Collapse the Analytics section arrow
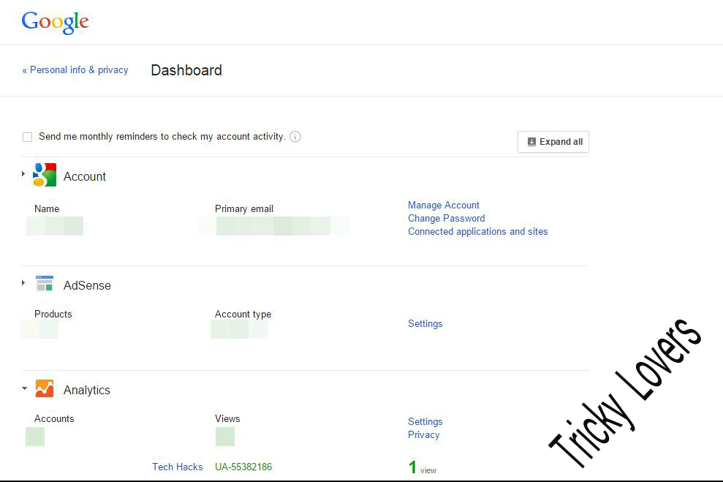The width and height of the screenshot is (723, 482). 24,388
